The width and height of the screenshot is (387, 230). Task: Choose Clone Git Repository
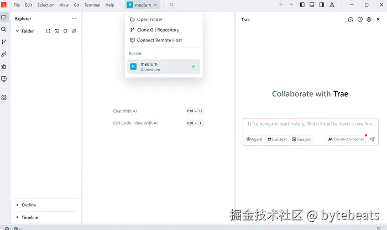tap(164, 30)
